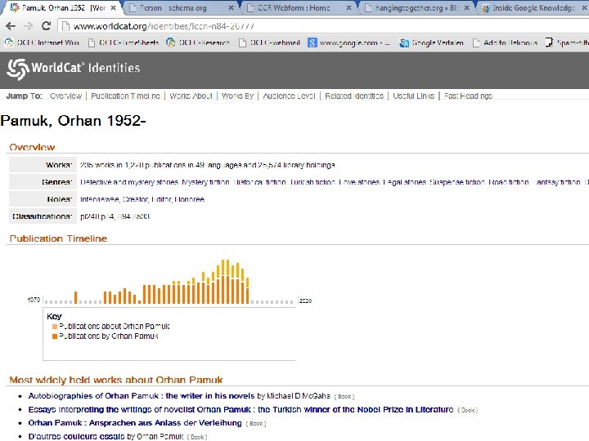Click the address bar URL field
Image resolution: width=589 pixels, height=441 pixels.
coord(323,26)
